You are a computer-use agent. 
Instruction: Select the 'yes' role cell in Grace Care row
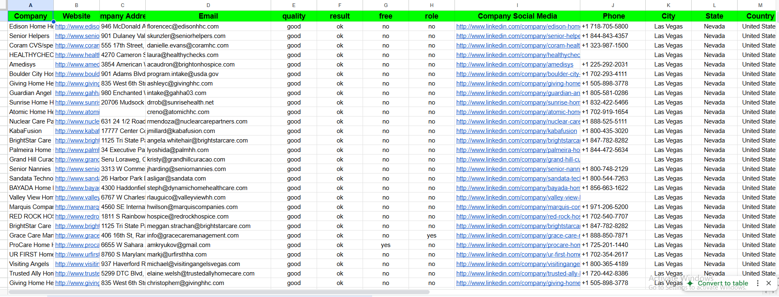tap(432, 235)
